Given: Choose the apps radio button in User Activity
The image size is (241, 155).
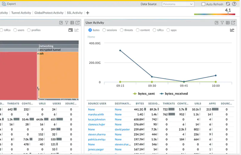Looking at the screenshot, I should coord(168,30).
